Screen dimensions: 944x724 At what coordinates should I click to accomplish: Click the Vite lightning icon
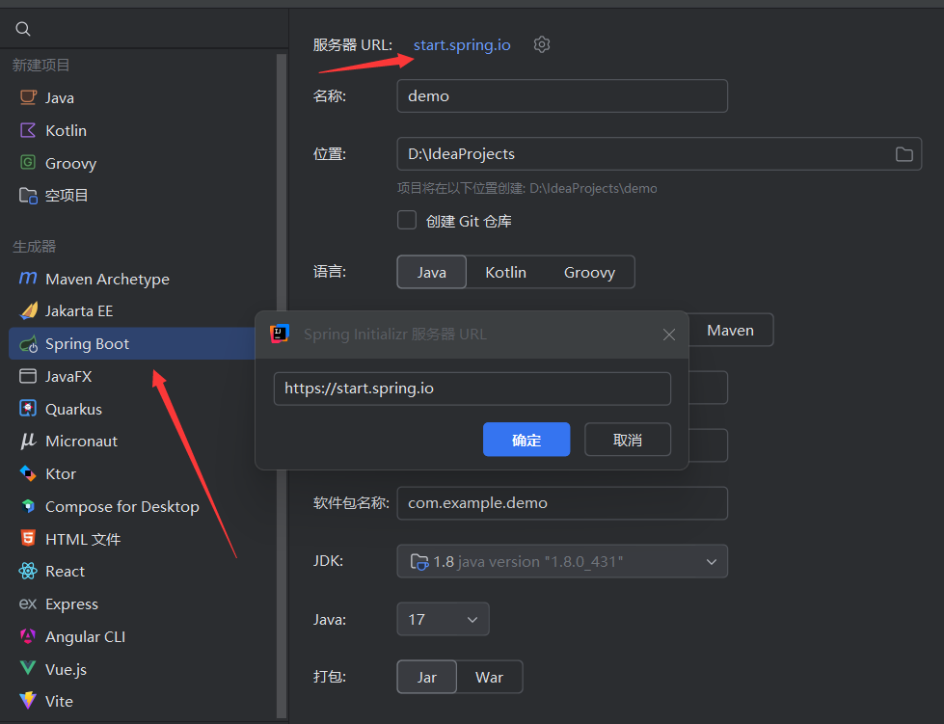click(28, 701)
